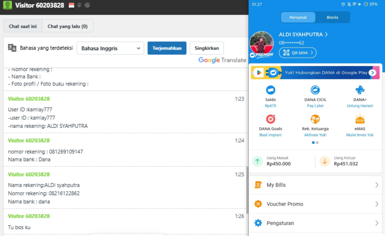
Task: Tap the Rp450.000 Uang Masuk amount
Action: point(279,164)
